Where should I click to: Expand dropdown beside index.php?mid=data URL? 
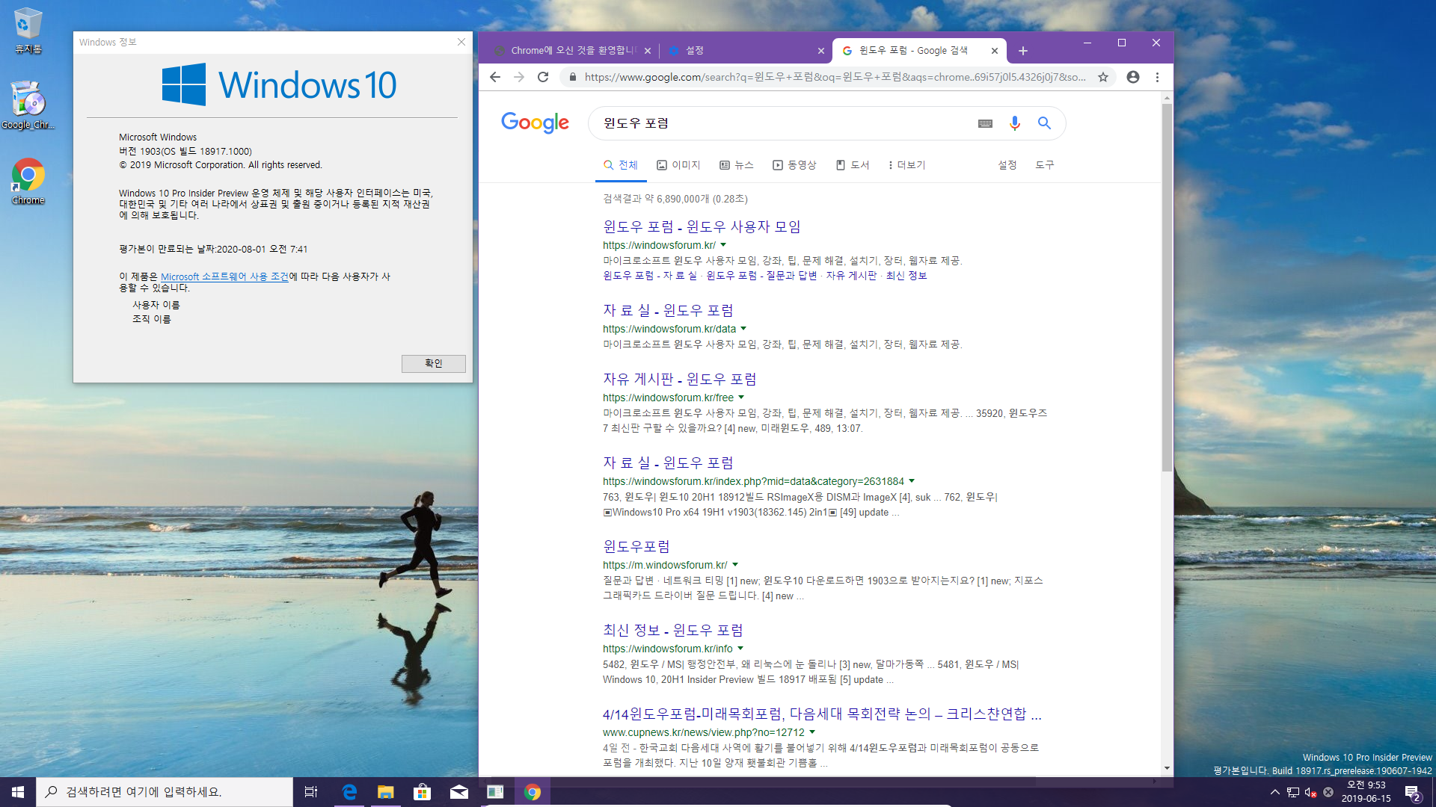click(x=912, y=481)
